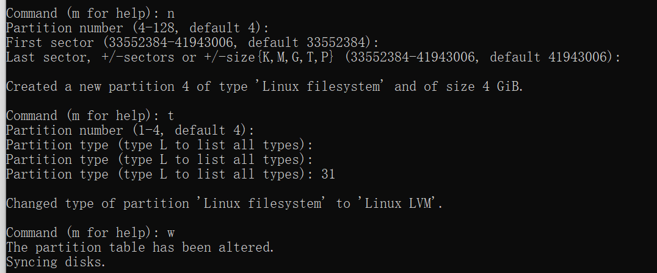This screenshot has height=273, width=657.
Task: Click the first empty 'Partition type' prompt
Action: click(159, 145)
